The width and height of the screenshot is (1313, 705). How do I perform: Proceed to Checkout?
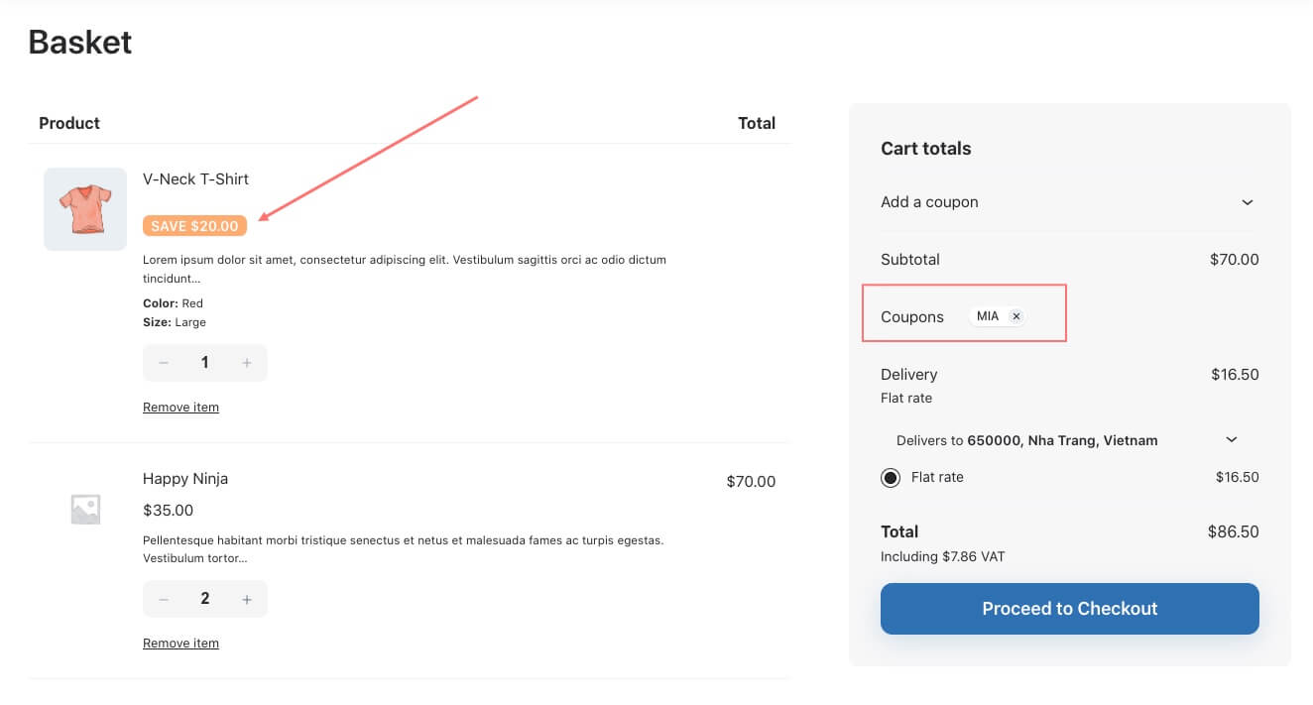coord(1069,609)
